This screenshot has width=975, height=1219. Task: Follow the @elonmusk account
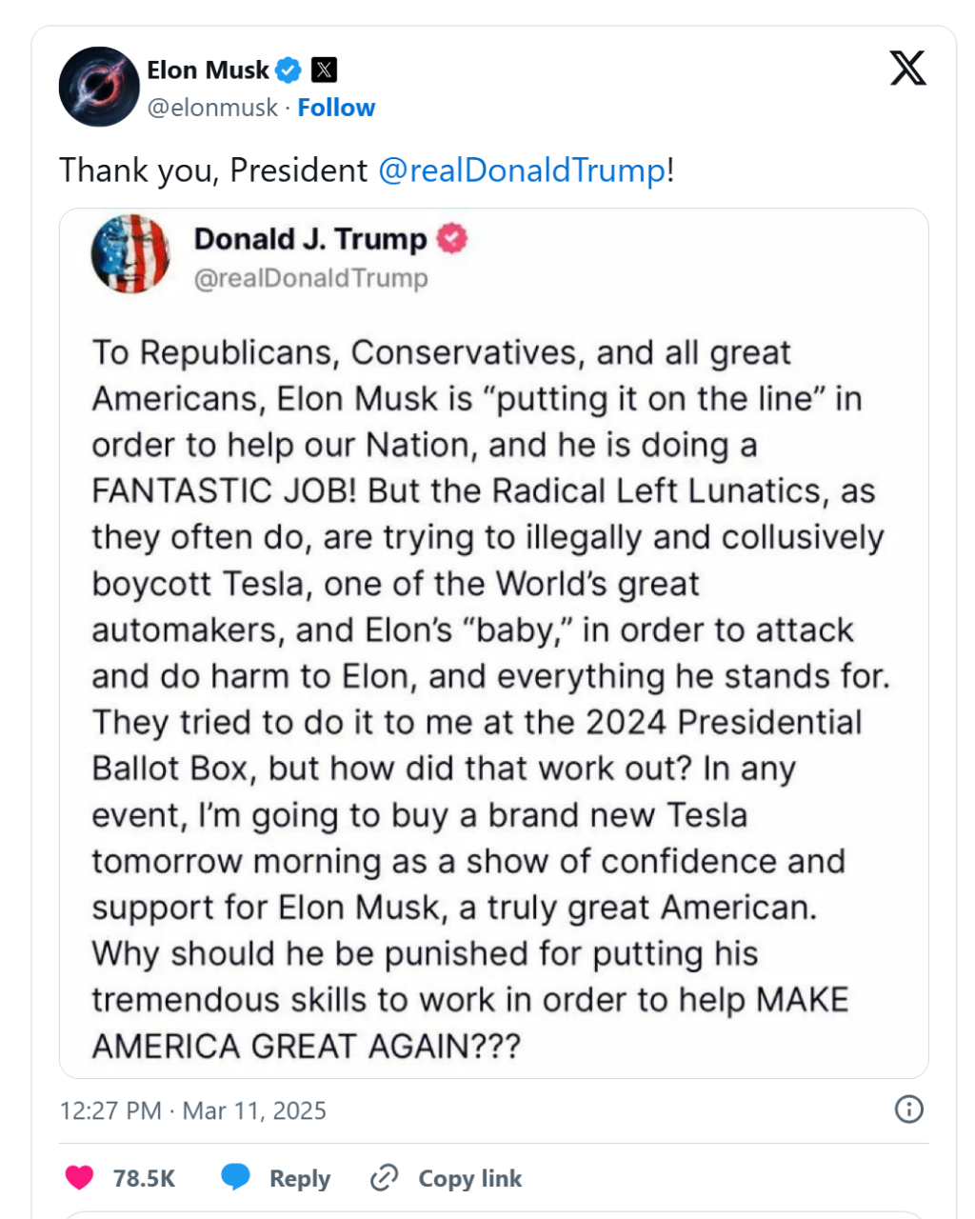(x=336, y=108)
